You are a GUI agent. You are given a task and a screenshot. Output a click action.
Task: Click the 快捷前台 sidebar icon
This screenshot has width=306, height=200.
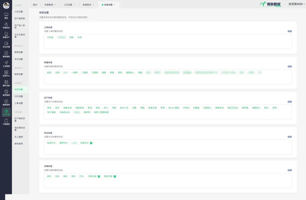[6, 25]
